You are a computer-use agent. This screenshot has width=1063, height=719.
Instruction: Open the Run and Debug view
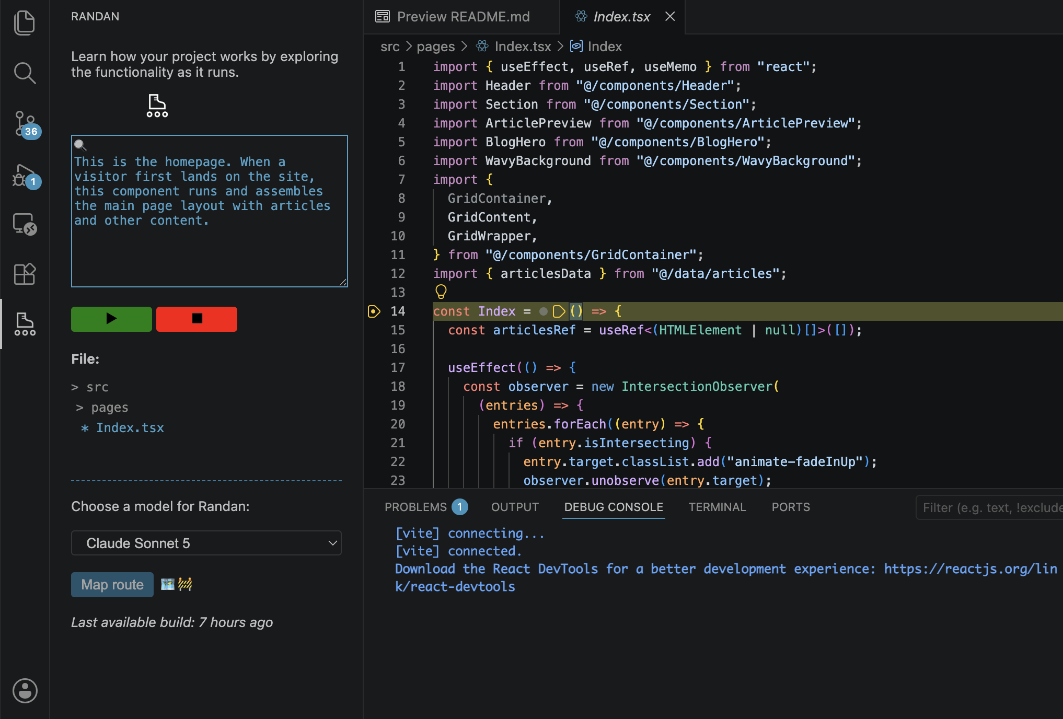[x=25, y=176]
